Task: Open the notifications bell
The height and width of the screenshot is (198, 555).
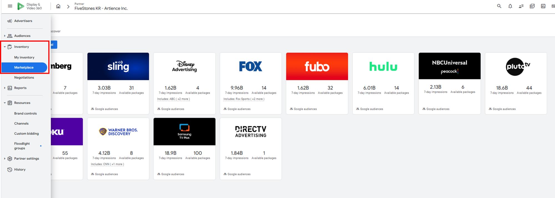Action: coord(510,6)
